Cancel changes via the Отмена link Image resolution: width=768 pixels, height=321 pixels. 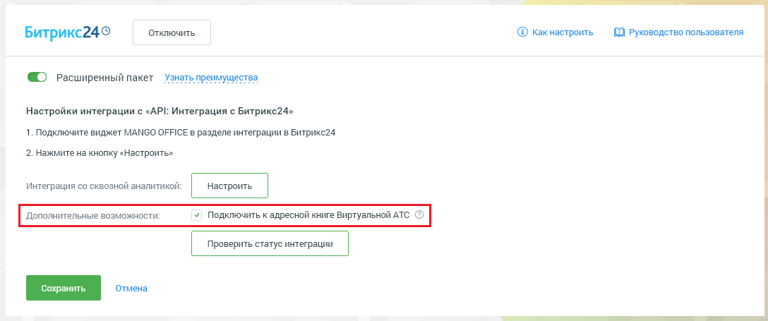(x=131, y=289)
